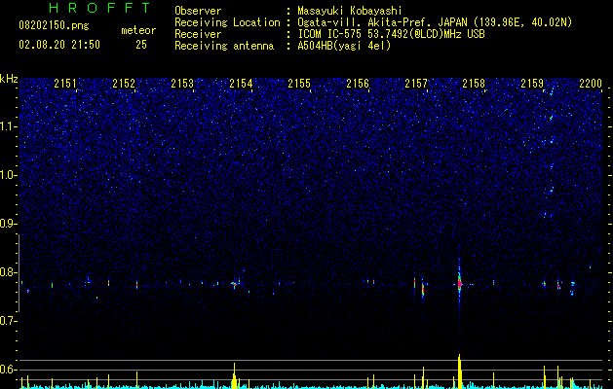Click the meteor count value 25
The height and width of the screenshot is (389, 613).
click(141, 45)
